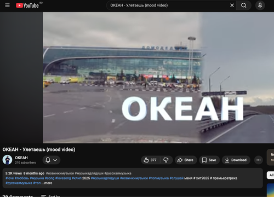Share the video
This screenshot has height=197, width=274.
coord(186,160)
